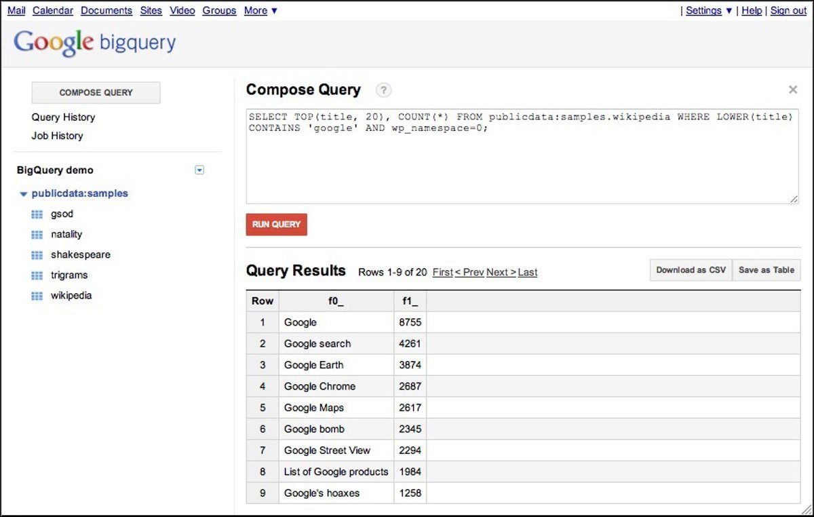This screenshot has height=517, width=814.
Task: Click inside the SQL query text box
Action: [x=522, y=163]
